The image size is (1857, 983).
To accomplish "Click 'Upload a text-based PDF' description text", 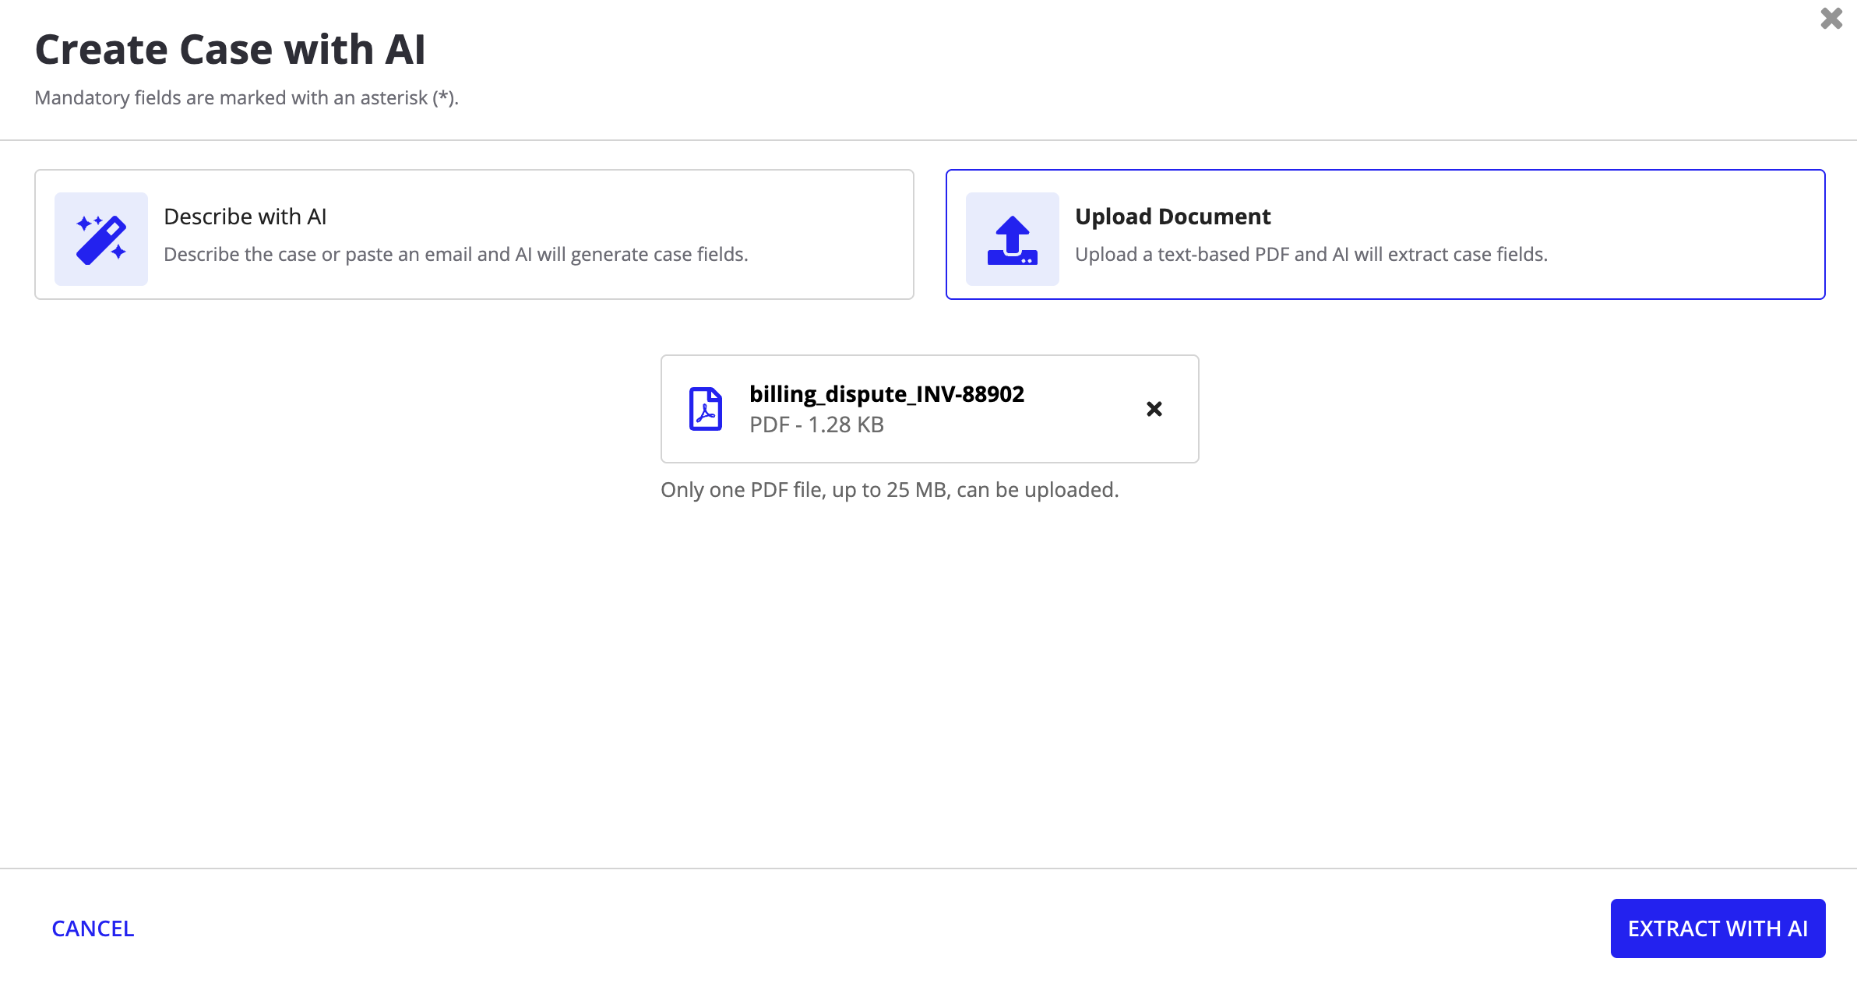I will [x=1311, y=255].
